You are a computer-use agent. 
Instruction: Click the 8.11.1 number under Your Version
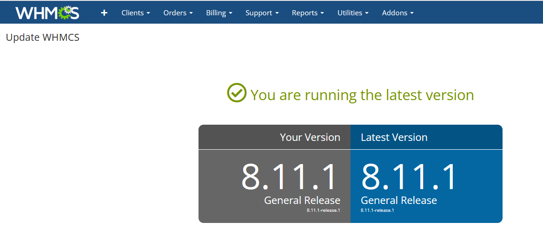point(289,177)
